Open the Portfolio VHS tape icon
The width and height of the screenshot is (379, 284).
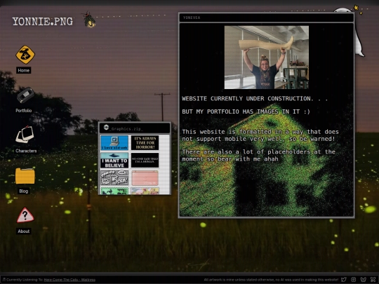(25, 95)
